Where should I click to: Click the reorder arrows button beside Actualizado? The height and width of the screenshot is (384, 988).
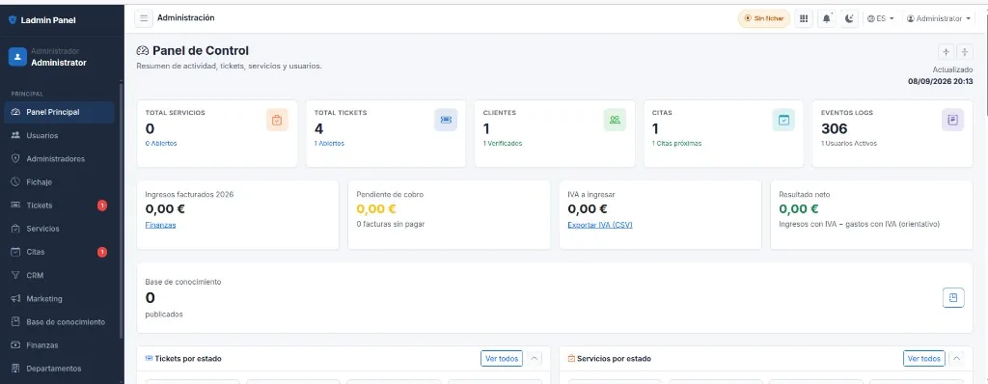point(965,52)
